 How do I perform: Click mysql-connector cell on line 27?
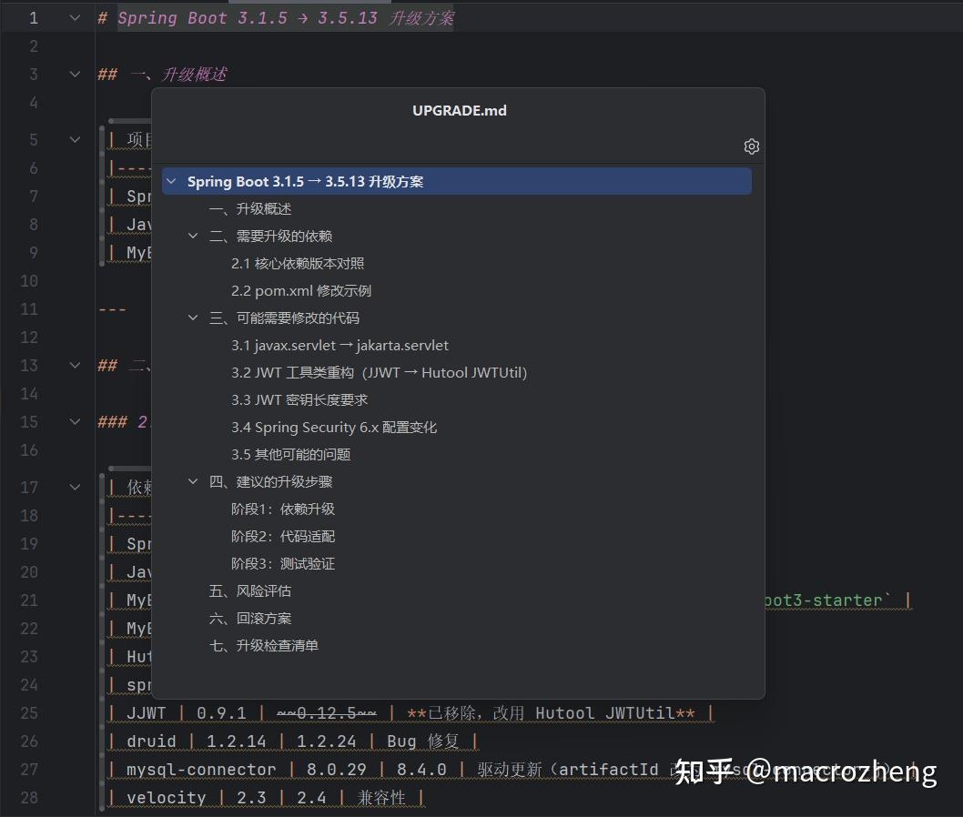[x=201, y=770]
